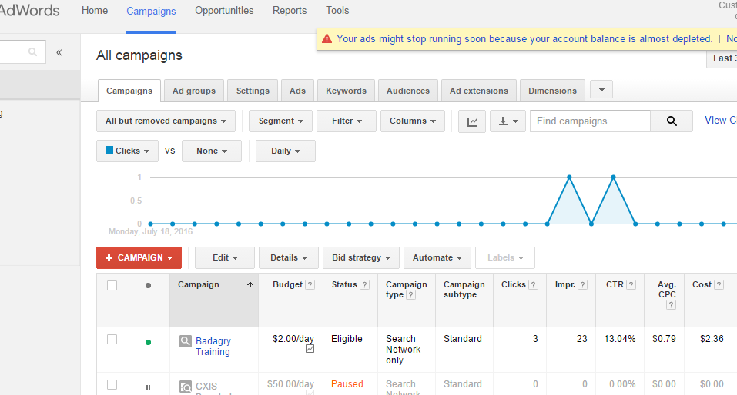737x395 pixels.
Task: Check the Badagry Training row checkbox
Action: [x=112, y=339]
